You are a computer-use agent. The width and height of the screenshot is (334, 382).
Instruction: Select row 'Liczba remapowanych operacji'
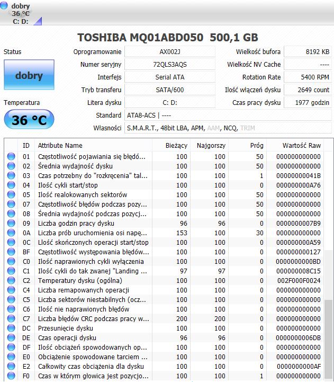[x=164, y=290]
